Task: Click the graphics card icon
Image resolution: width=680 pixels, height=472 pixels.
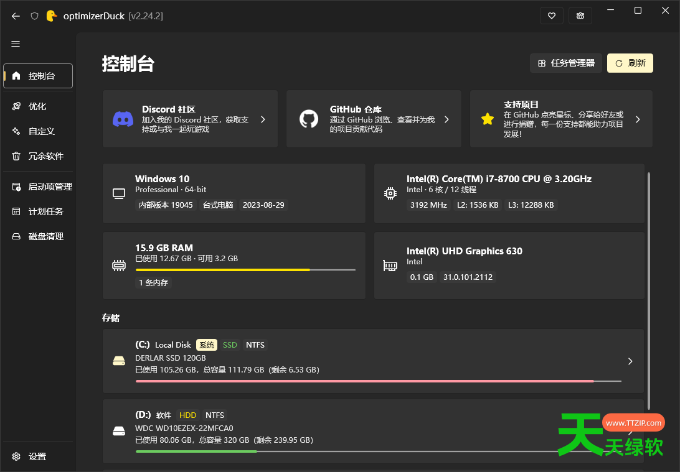Action: (x=390, y=266)
